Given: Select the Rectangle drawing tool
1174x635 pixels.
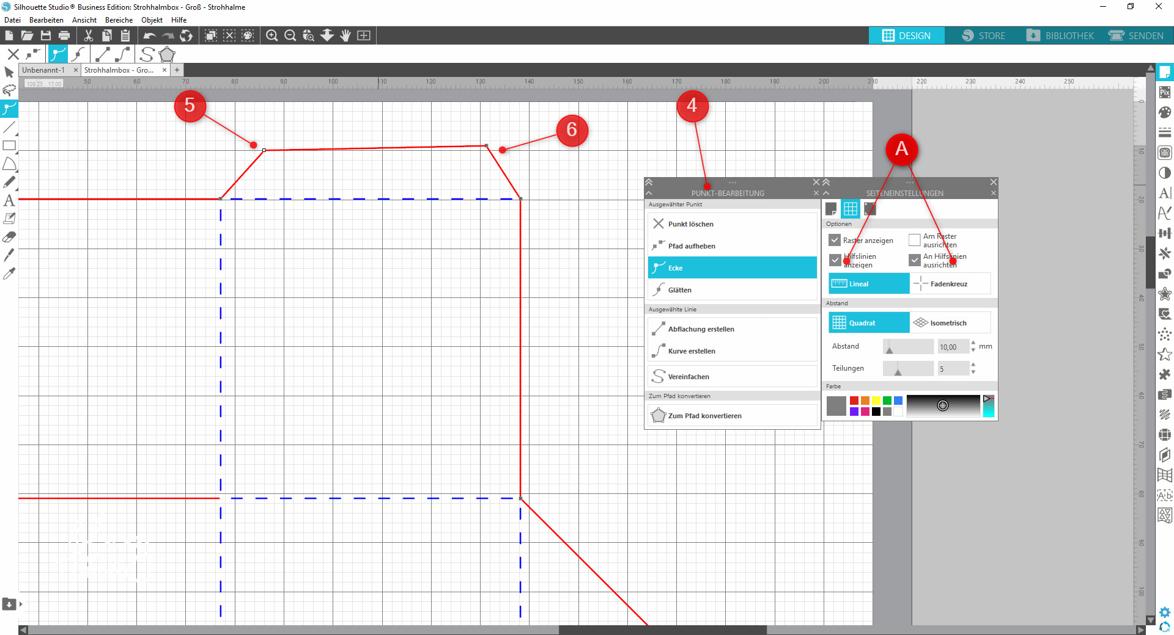Looking at the screenshot, I should (9, 146).
